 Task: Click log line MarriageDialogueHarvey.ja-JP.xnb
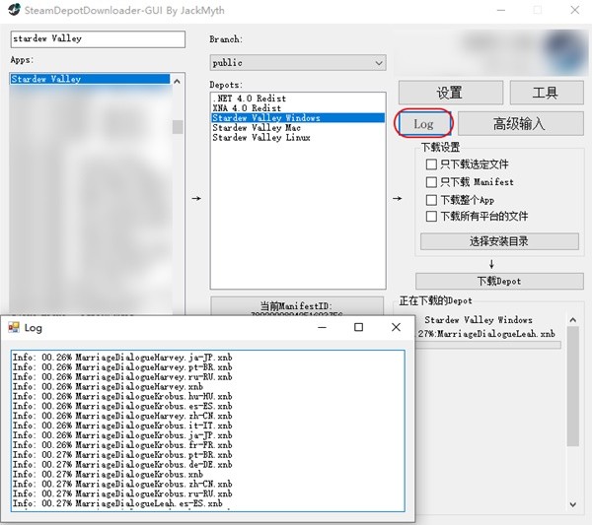point(122,358)
